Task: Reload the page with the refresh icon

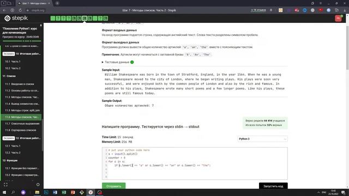Action: (20, 10)
